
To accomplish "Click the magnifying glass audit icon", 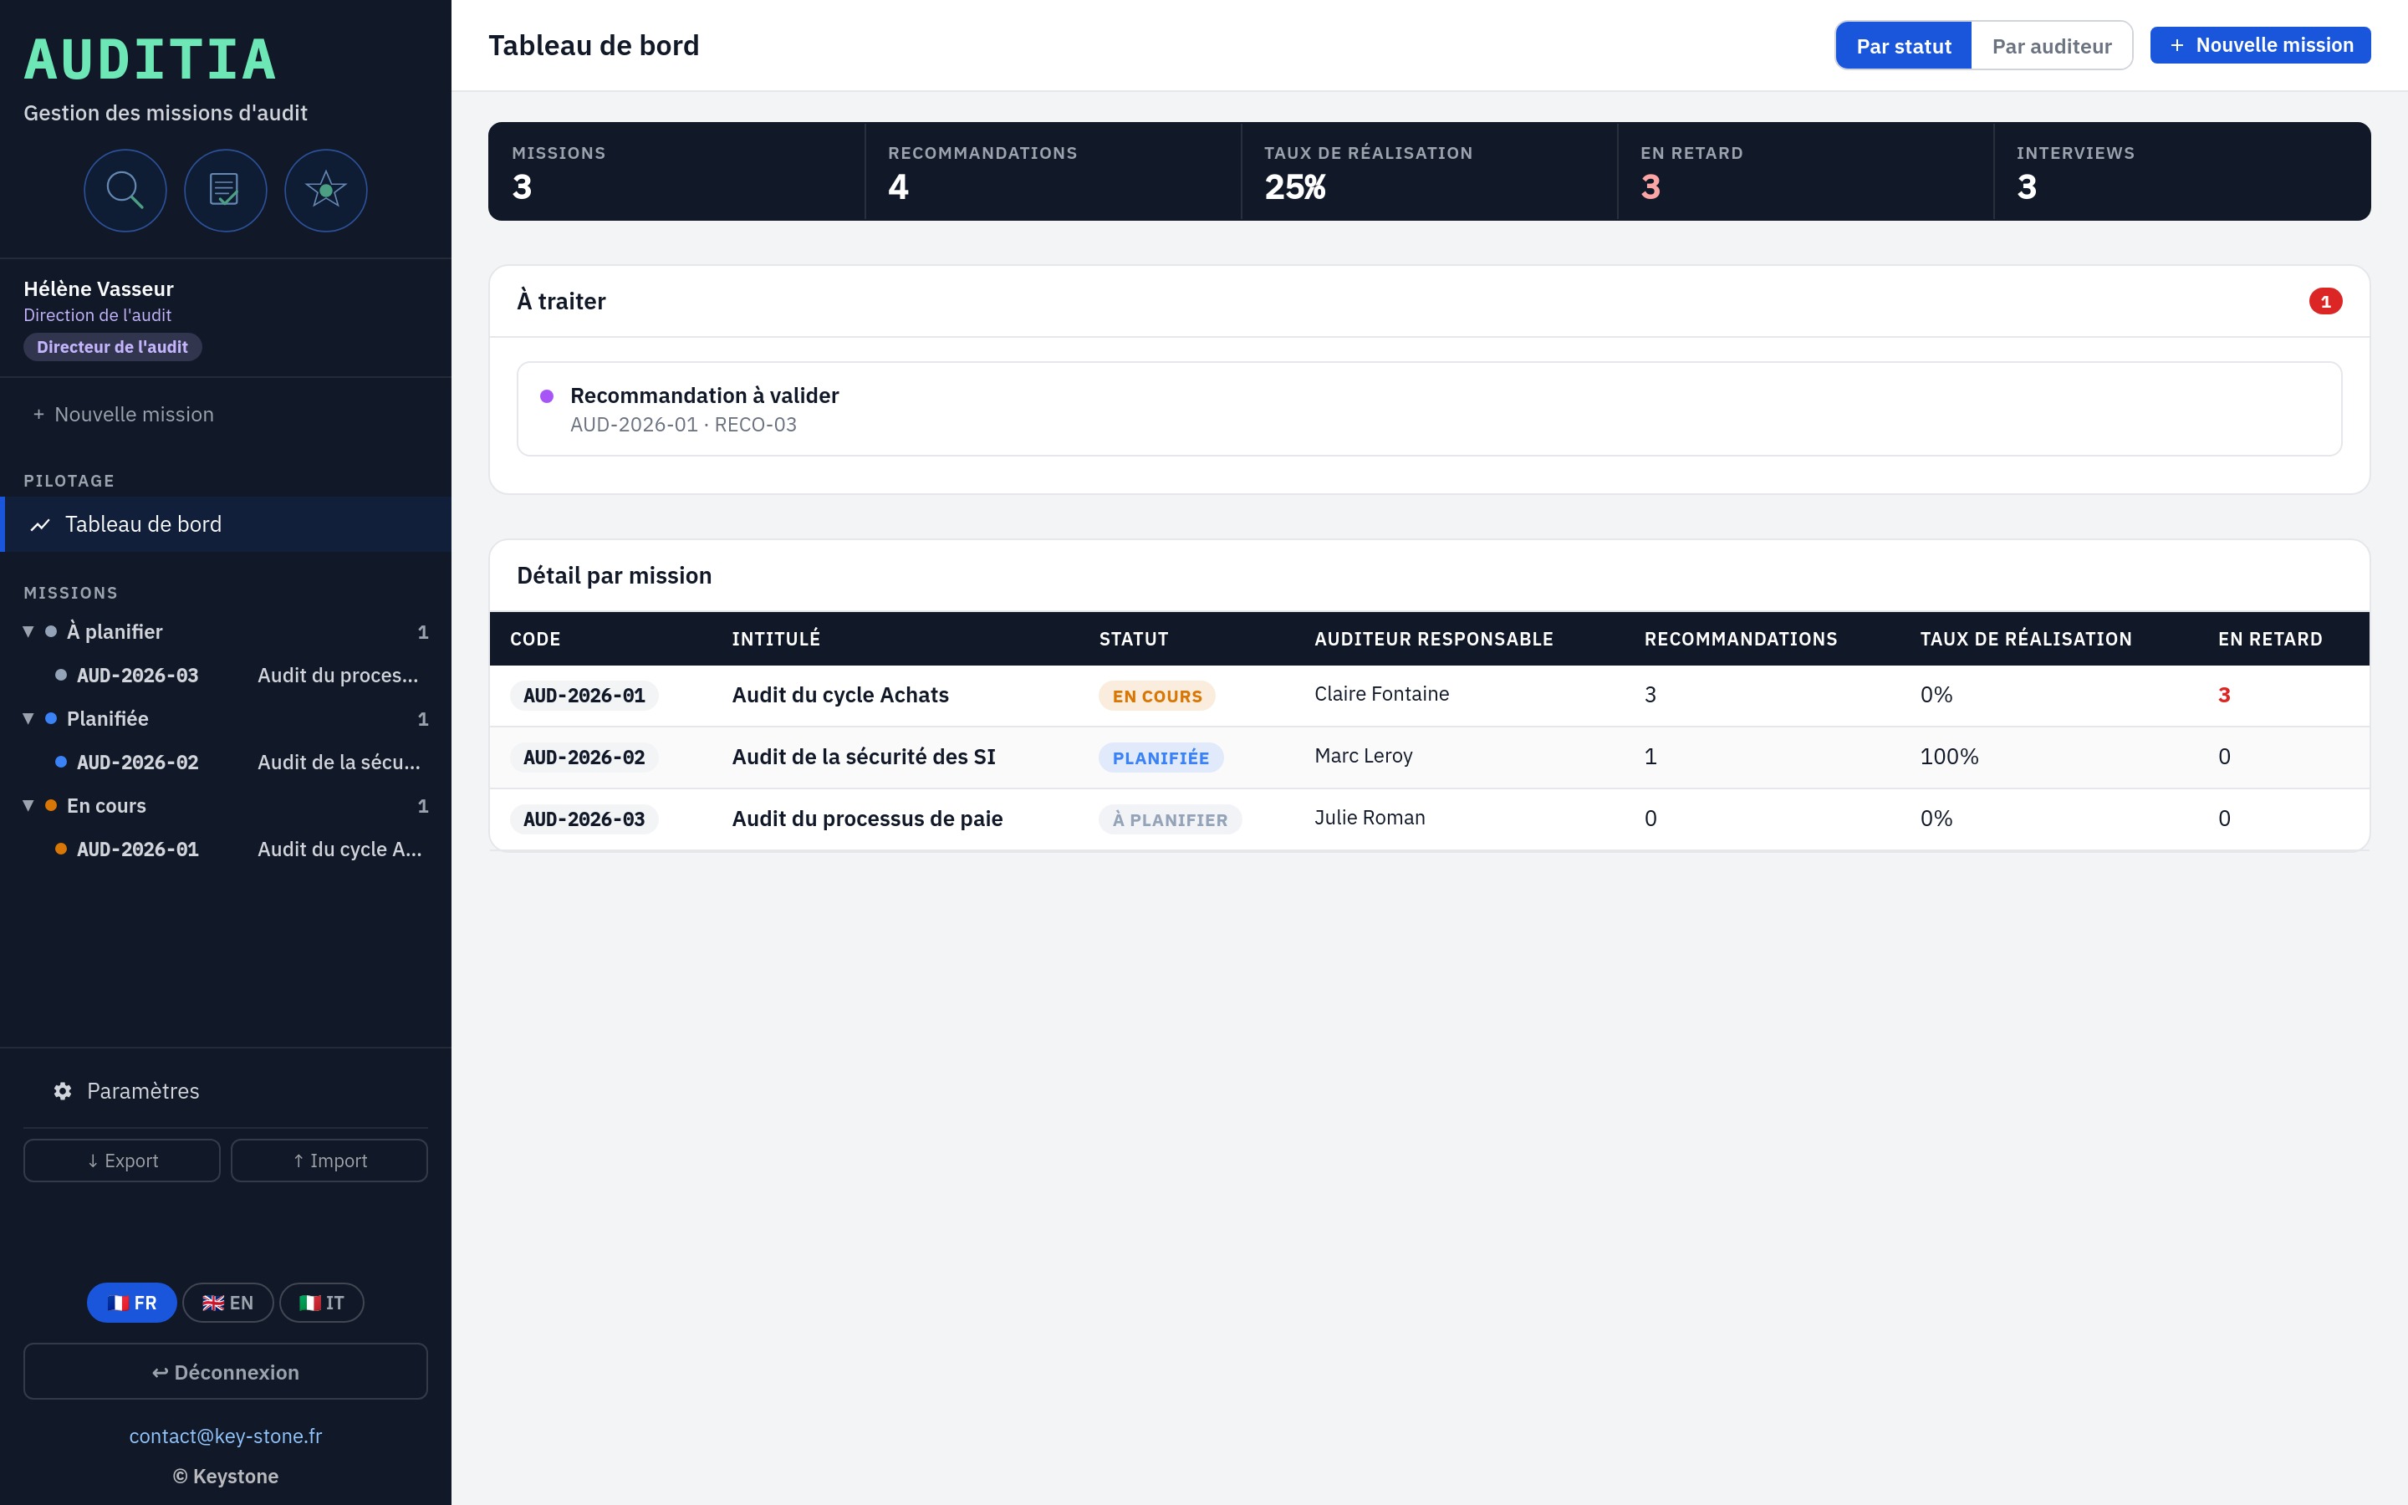I will click(x=125, y=190).
